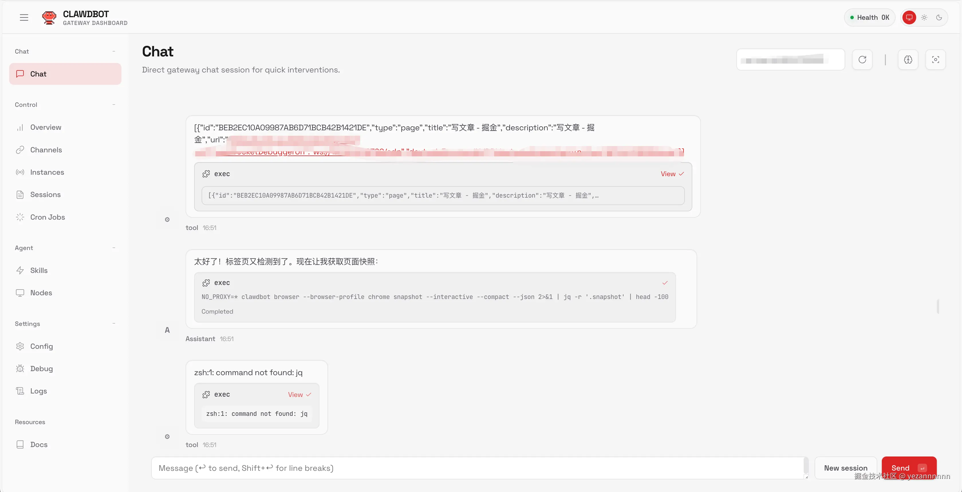Toggle the brain thinking icon

[x=908, y=60]
